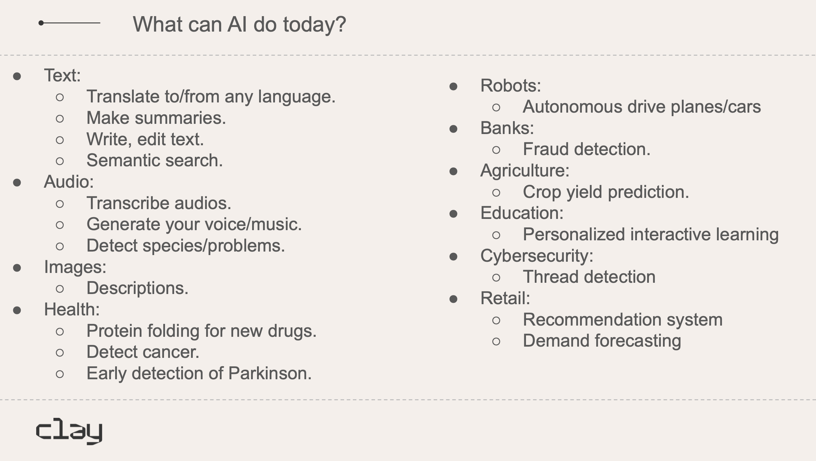Click 'Translate to/from any language.' line
The image size is (816, 461).
pos(211,96)
